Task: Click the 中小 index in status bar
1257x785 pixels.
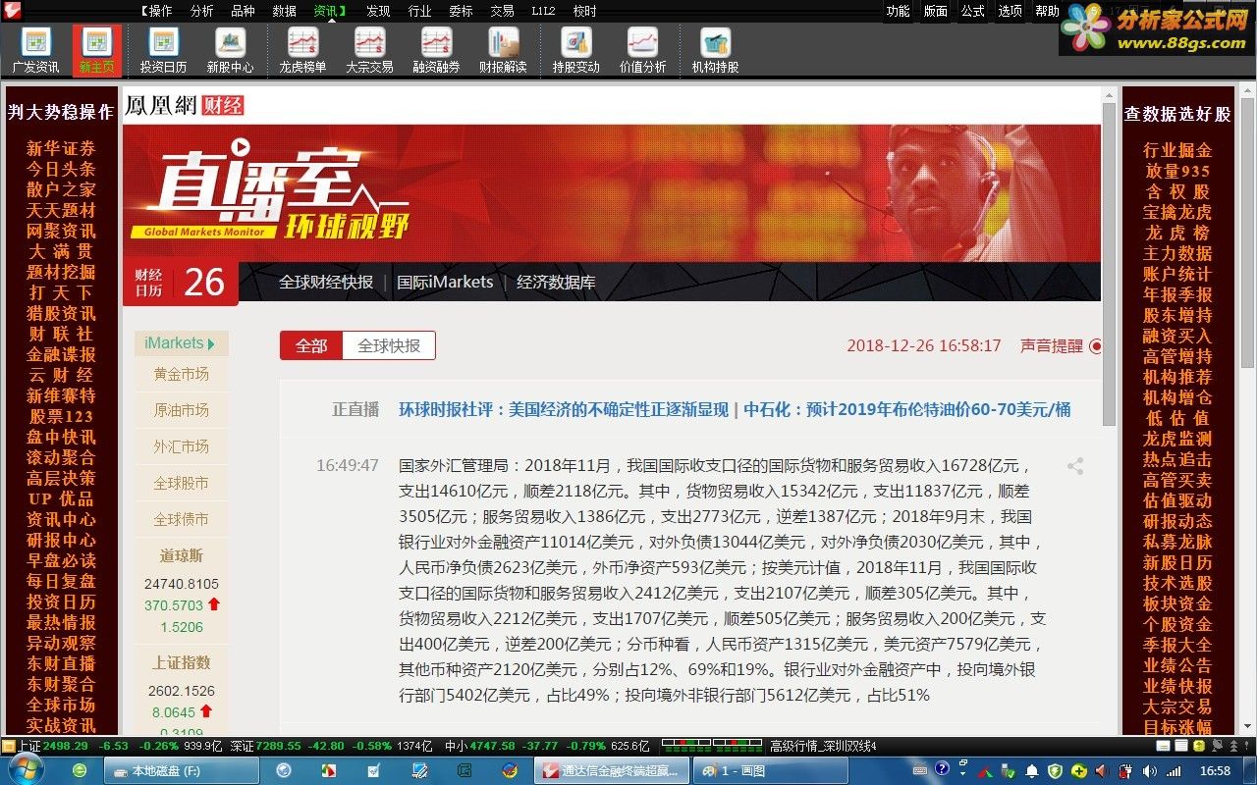Action: tap(547, 746)
